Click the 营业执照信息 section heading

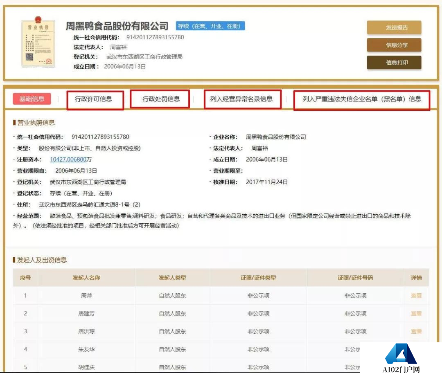click(36, 123)
